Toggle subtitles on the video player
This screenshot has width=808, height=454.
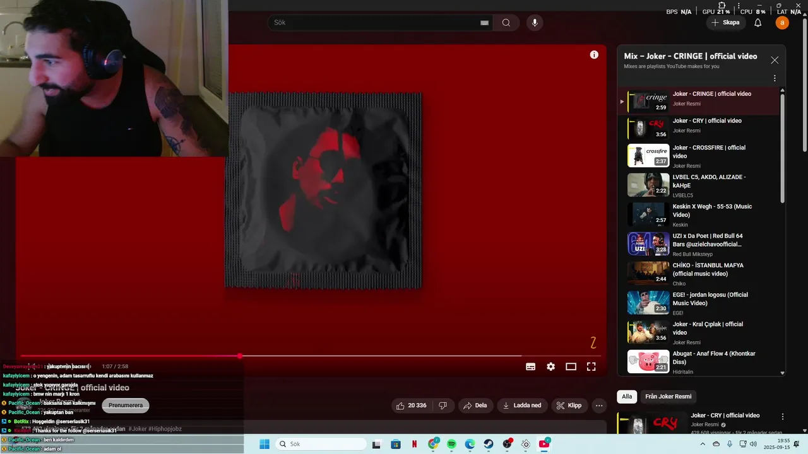[x=531, y=366]
